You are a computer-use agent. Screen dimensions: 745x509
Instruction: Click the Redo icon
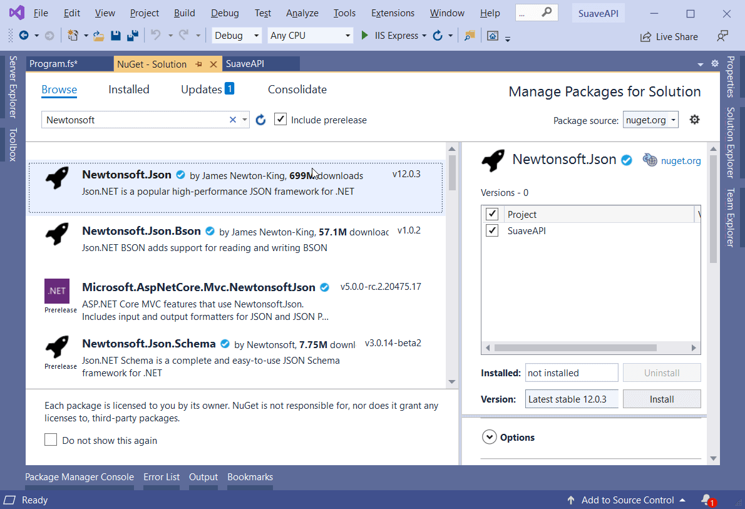(x=183, y=34)
